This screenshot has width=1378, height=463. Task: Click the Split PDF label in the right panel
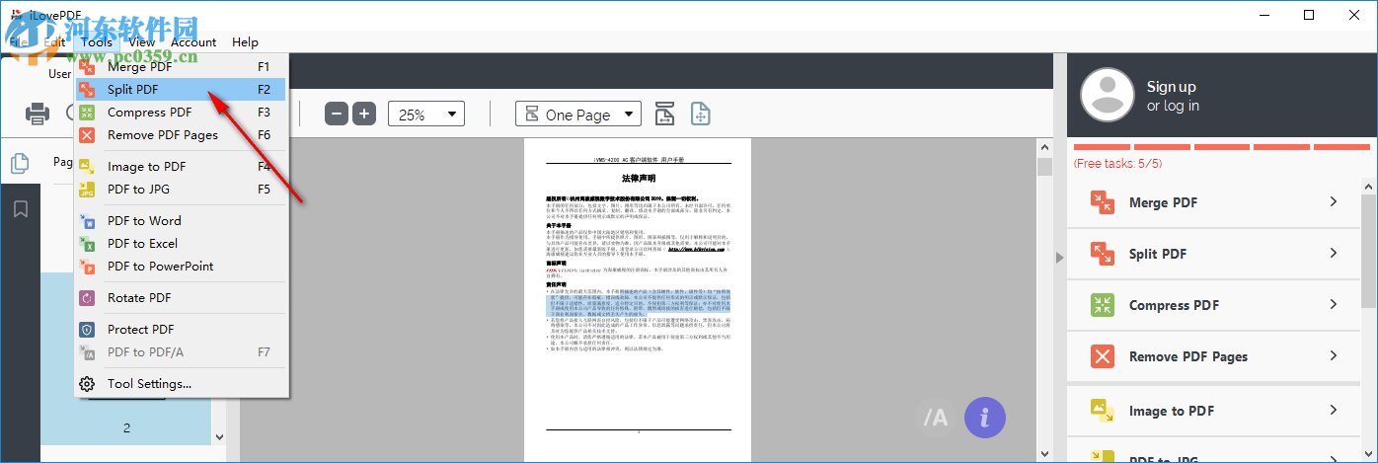pos(1158,254)
